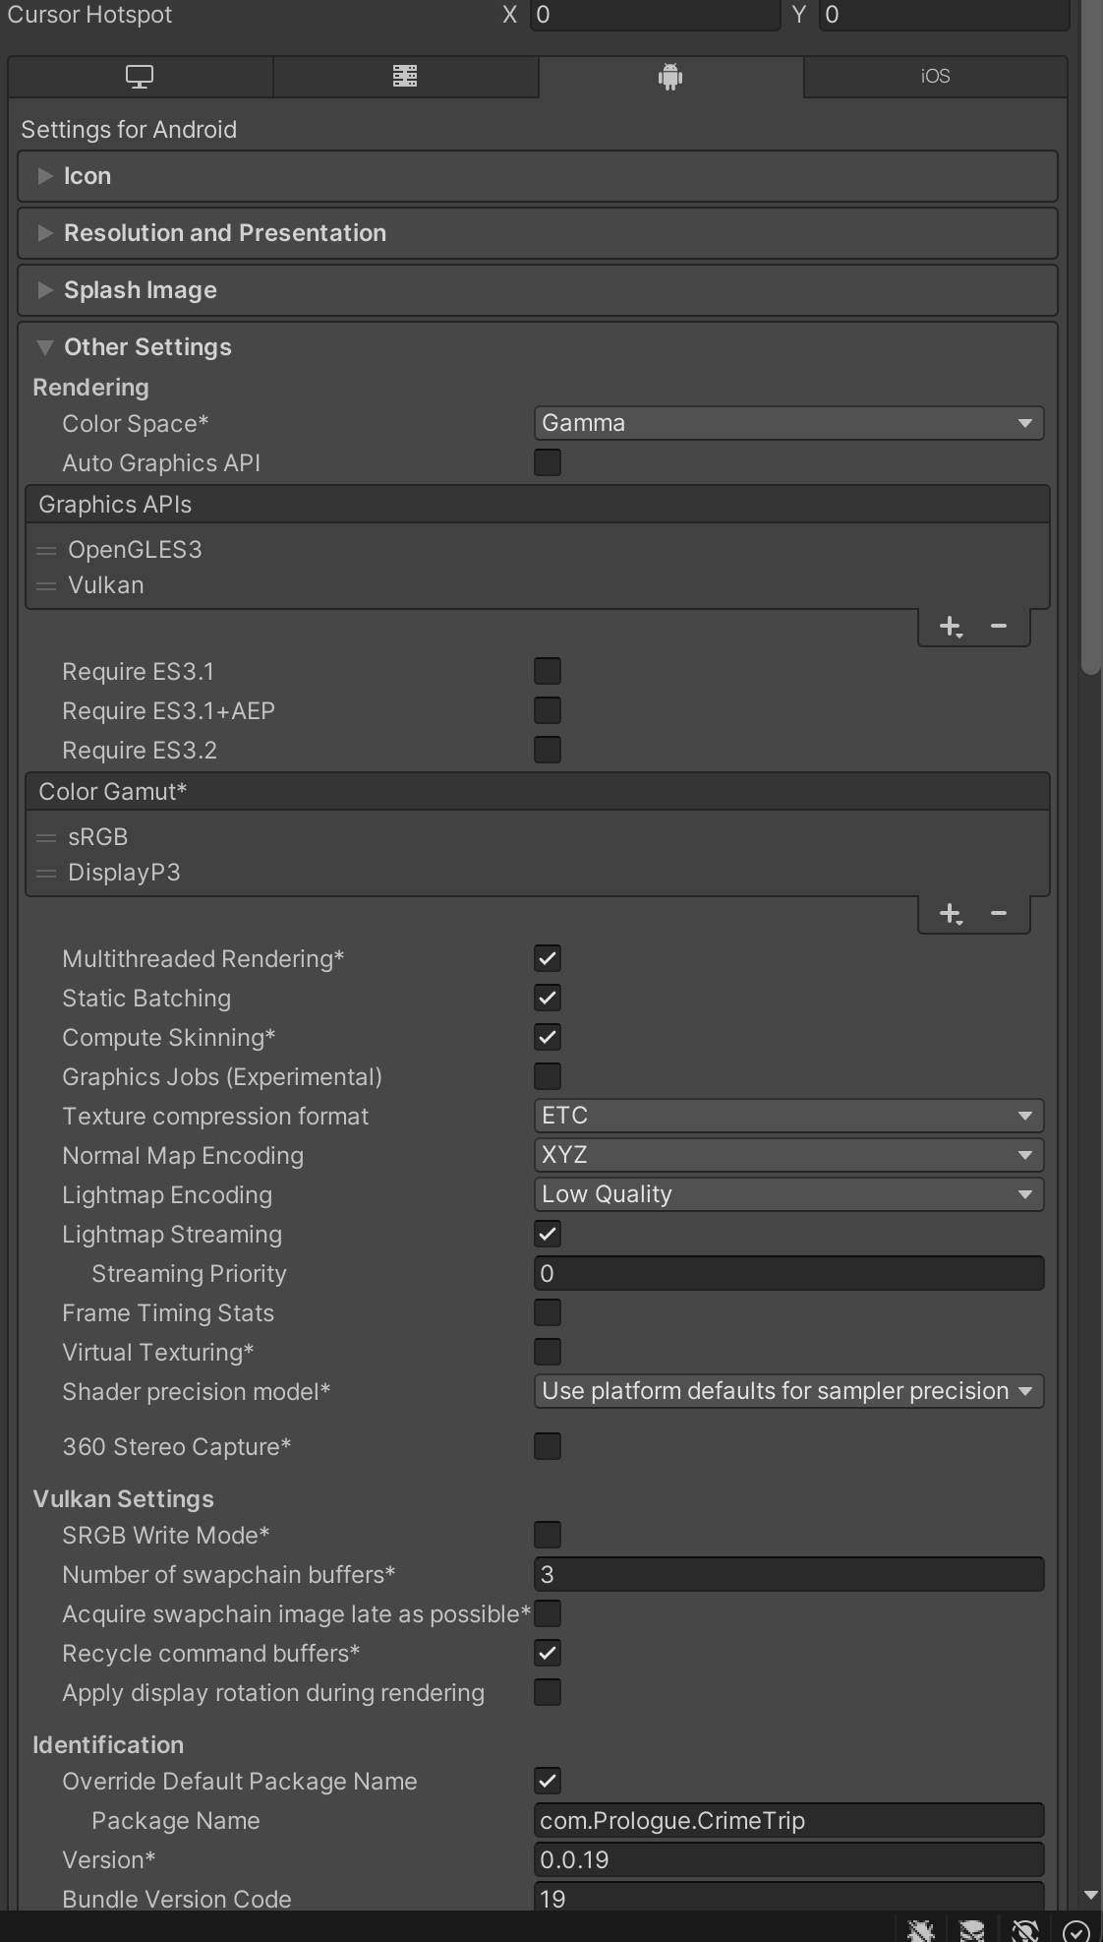
Task: Click the debugger bug icon in status bar
Action: pos(921,1930)
